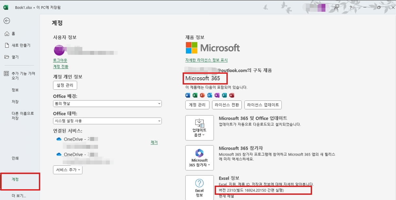The height and width of the screenshot is (200, 396).
Task: Click the 라이선스 전환 button
Action: [x=227, y=105]
